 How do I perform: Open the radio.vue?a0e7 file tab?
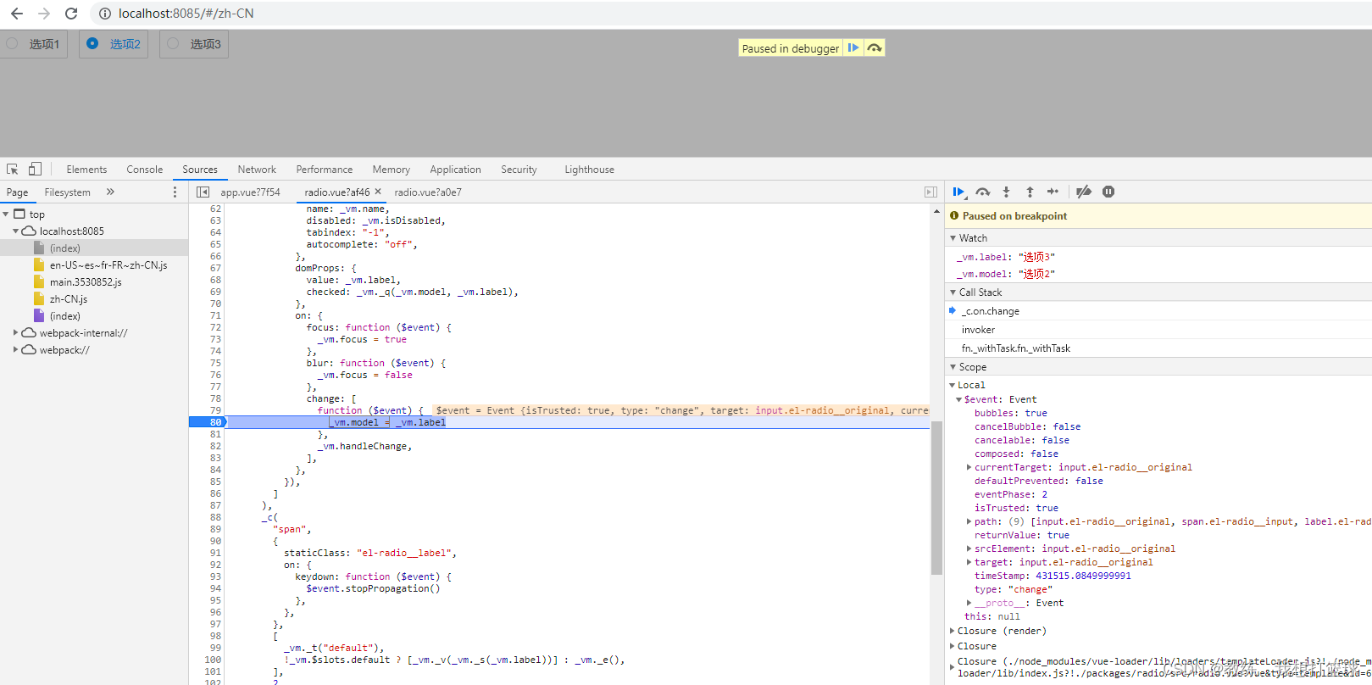[428, 192]
